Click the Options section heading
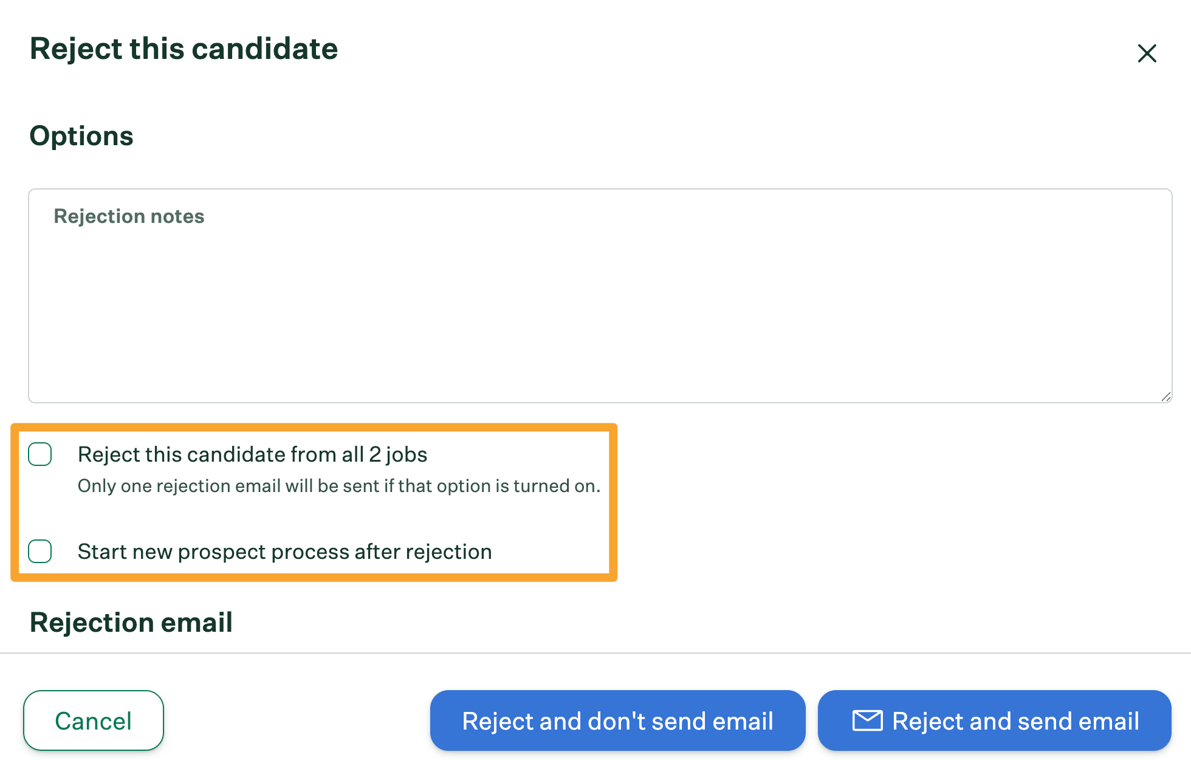 tap(81, 135)
